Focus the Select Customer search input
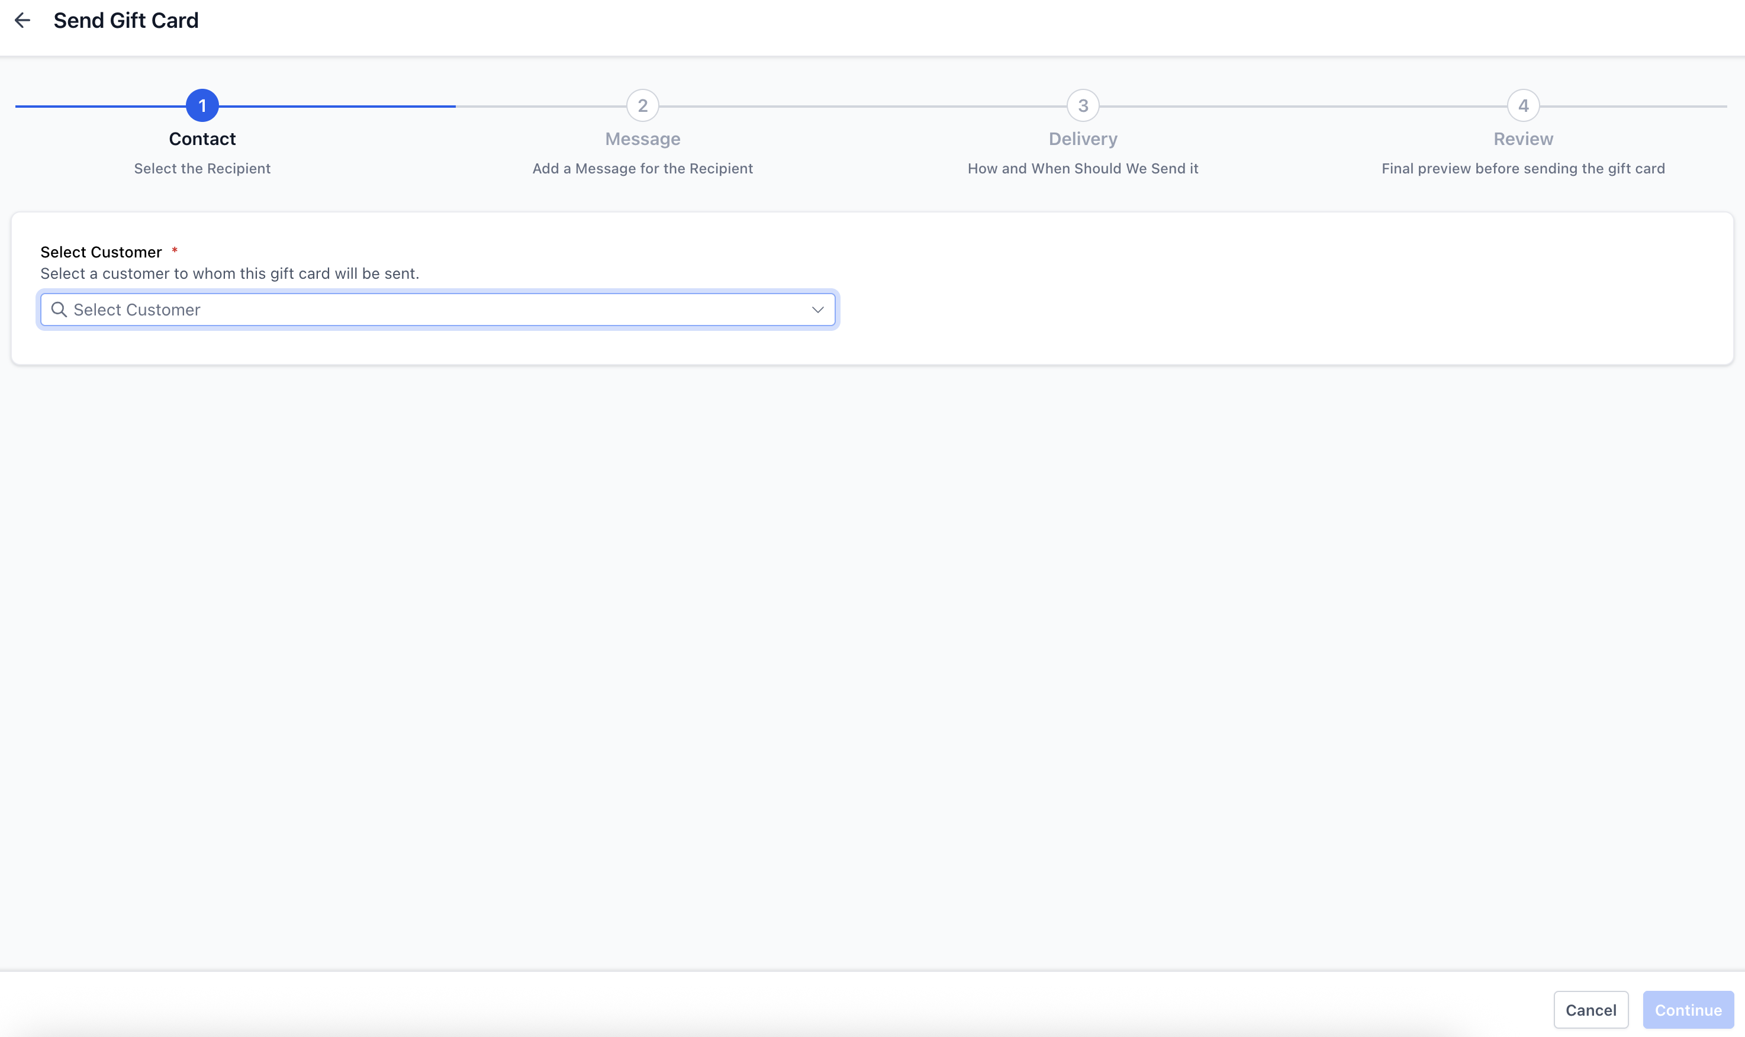The height and width of the screenshot is (1037, 1745). coord(433,310)
